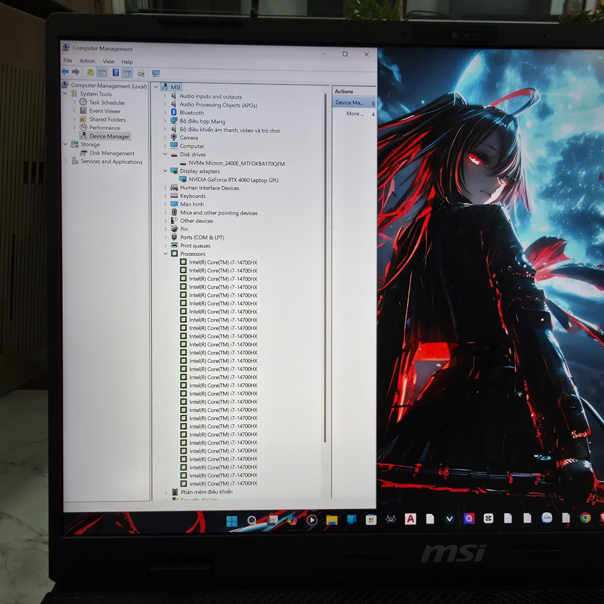Expand Audio inputs and outputs
The width and height of the screenshot is (604, 604).
pyautogui.click(x=165, y=96)
